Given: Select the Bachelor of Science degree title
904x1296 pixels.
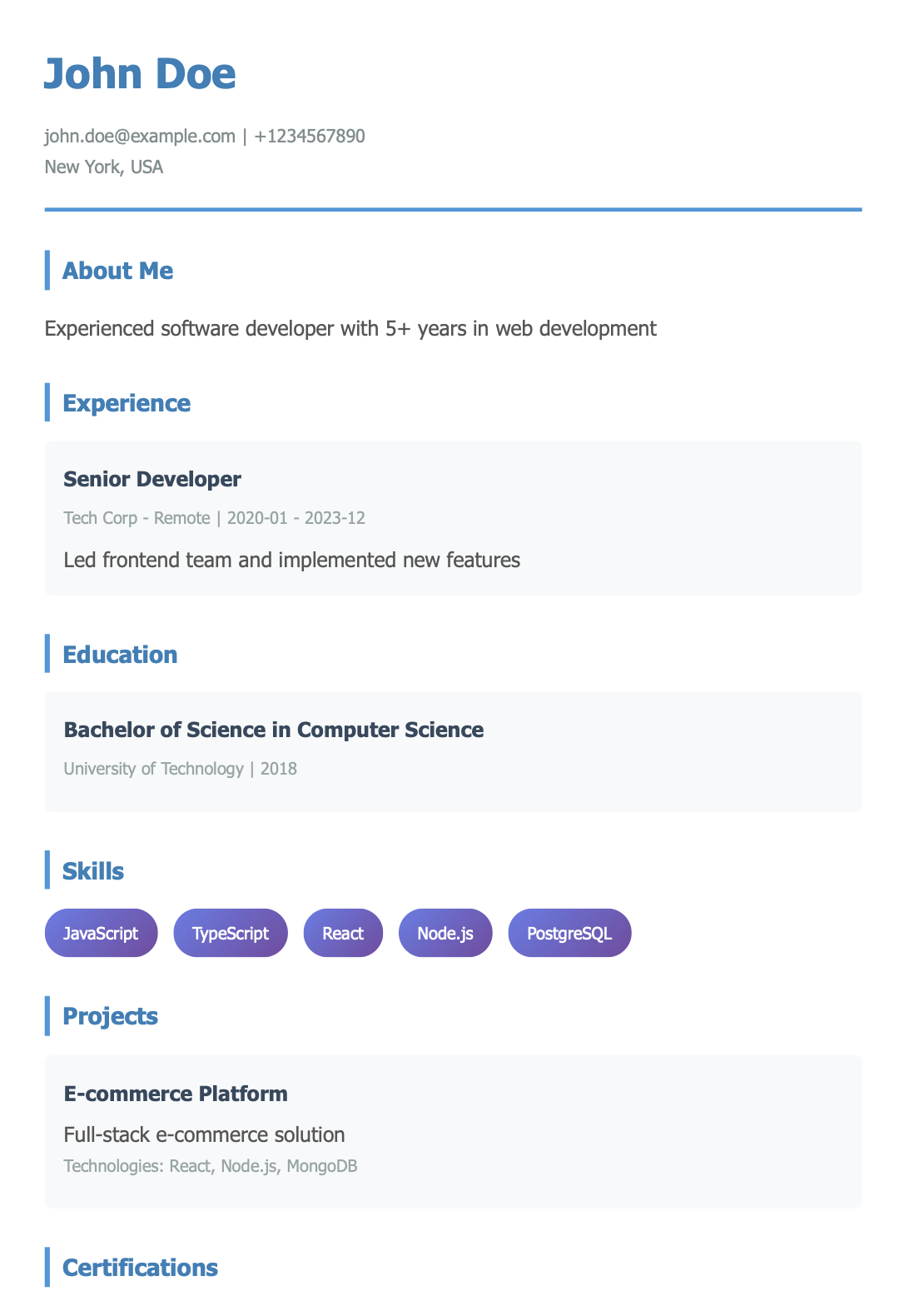Looking at the screenshot, I should (x=274, y=730).
